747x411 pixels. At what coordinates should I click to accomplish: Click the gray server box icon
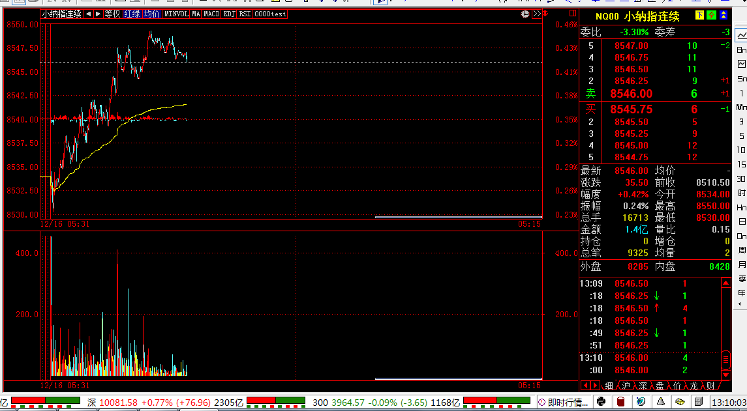click(x=699, y=402)
